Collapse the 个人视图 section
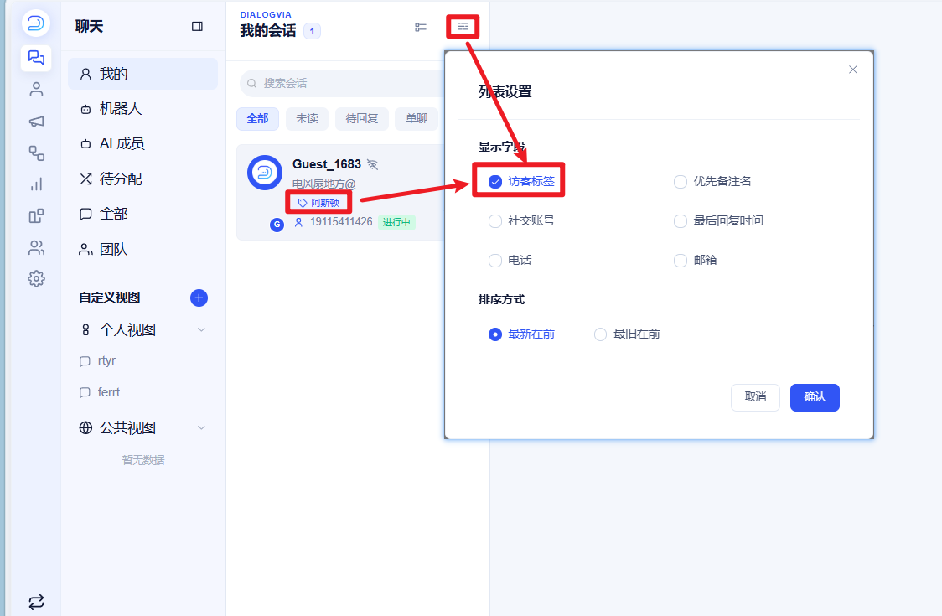The height and width of the screenshot is (616, 942). [x=201, y=329]
